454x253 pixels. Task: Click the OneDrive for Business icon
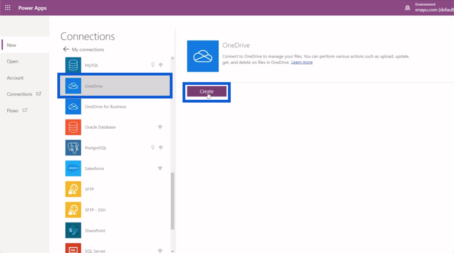click(73, 107)
